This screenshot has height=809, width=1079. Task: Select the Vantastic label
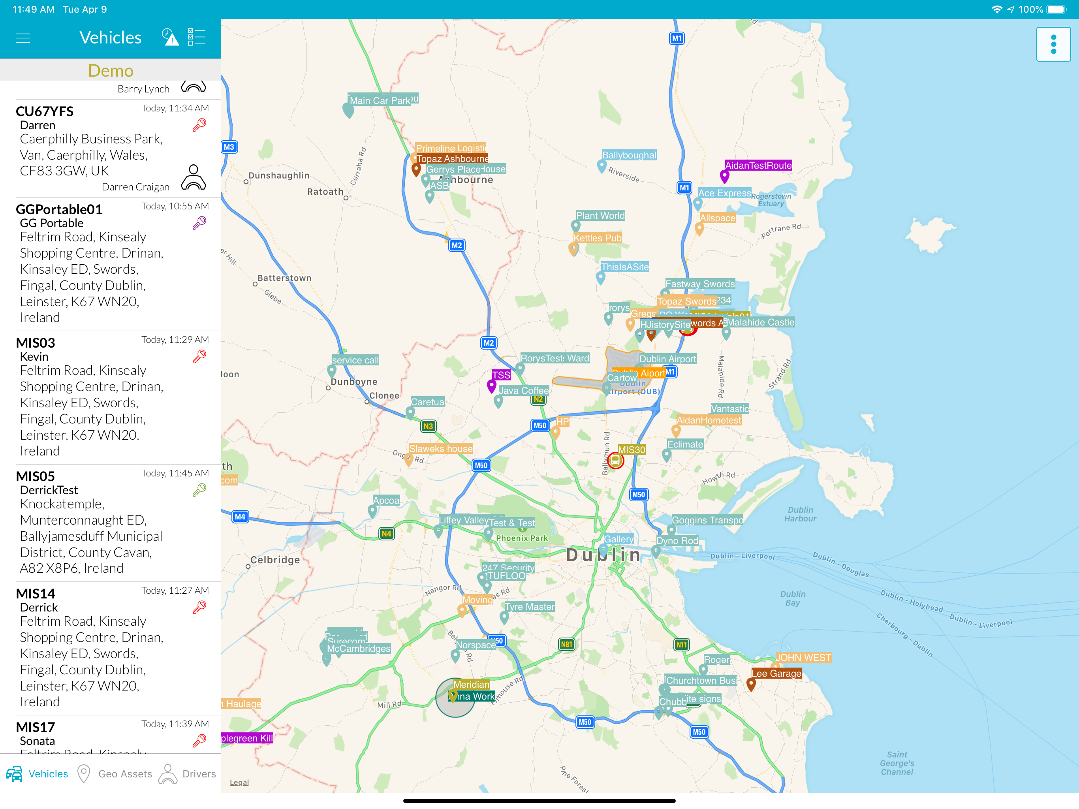click(730, 408)
